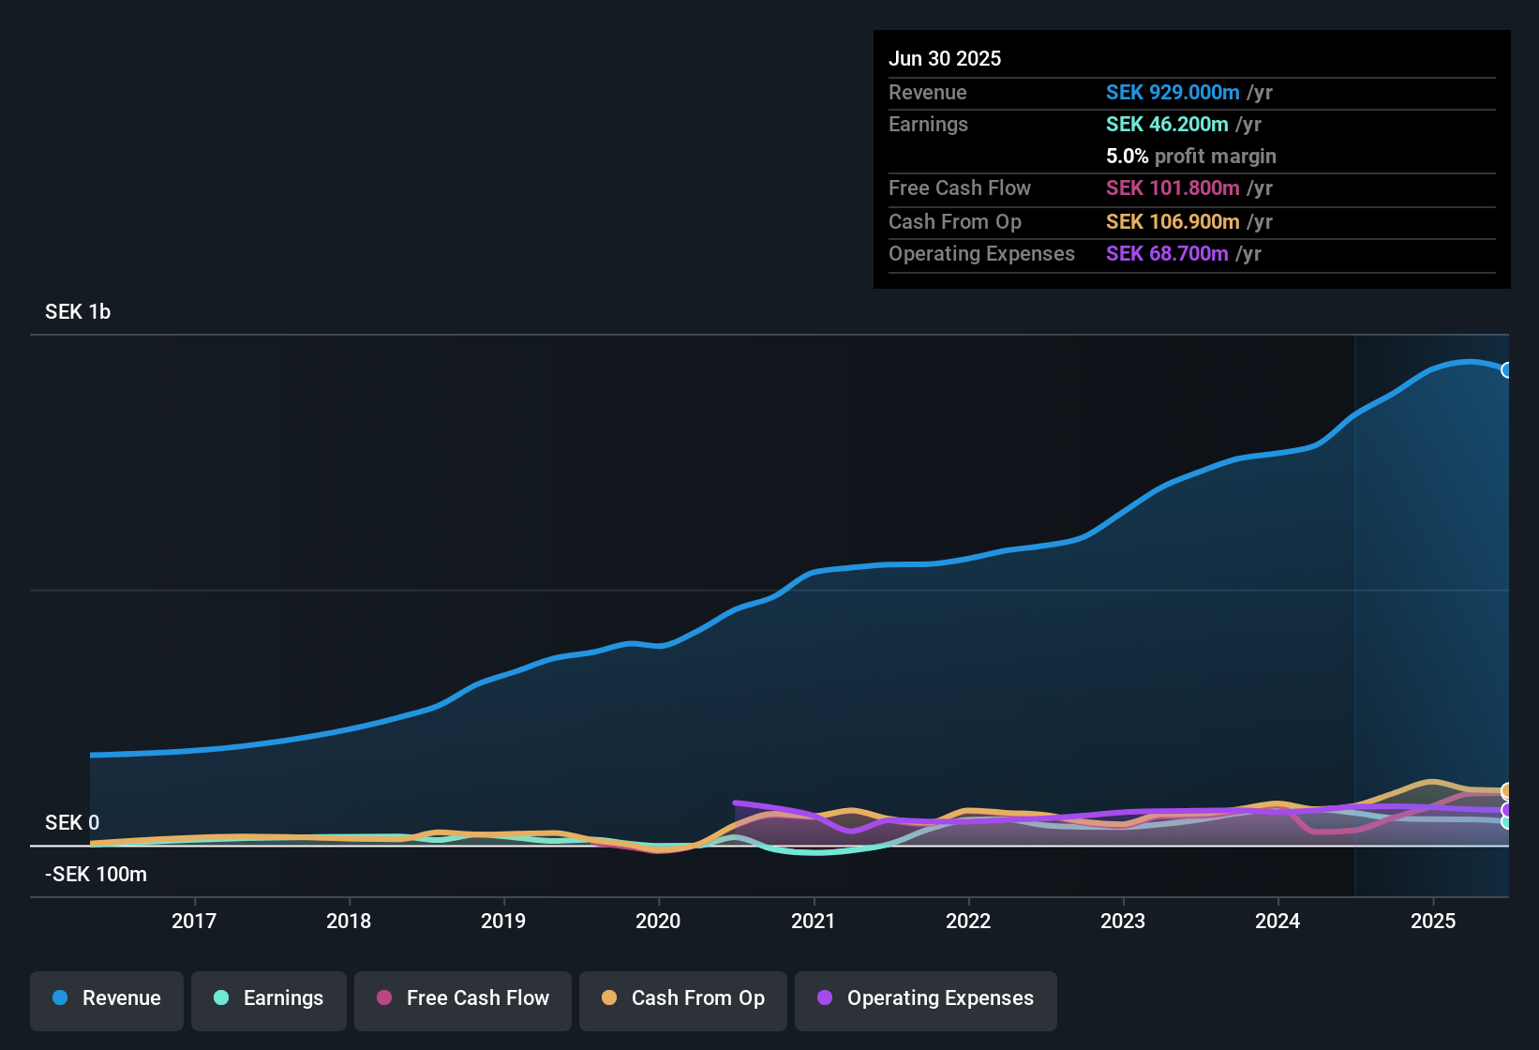Select the 2018 x-axis label

point(349,921)
